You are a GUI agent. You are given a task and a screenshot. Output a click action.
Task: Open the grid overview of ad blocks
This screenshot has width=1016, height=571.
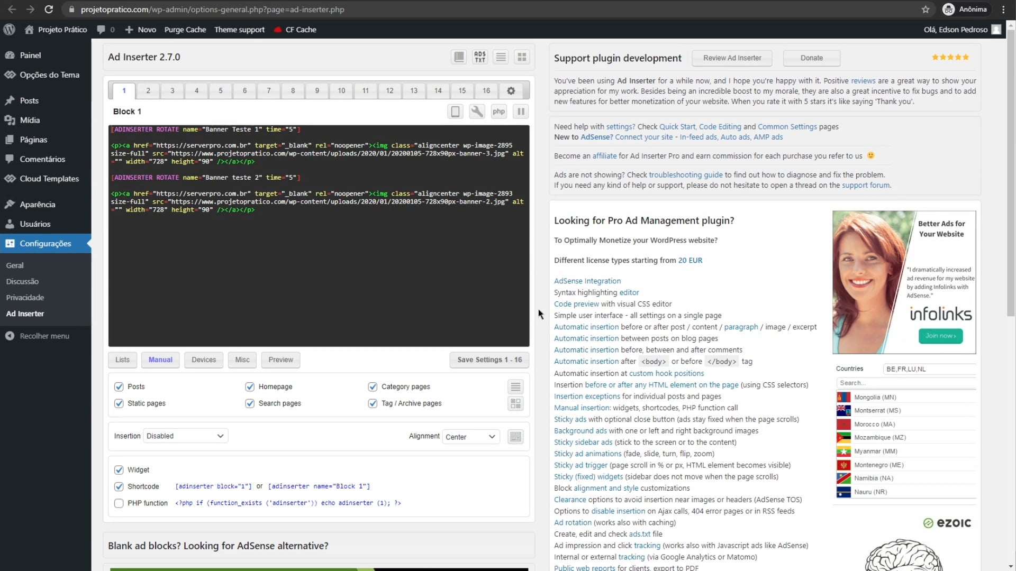522,57
